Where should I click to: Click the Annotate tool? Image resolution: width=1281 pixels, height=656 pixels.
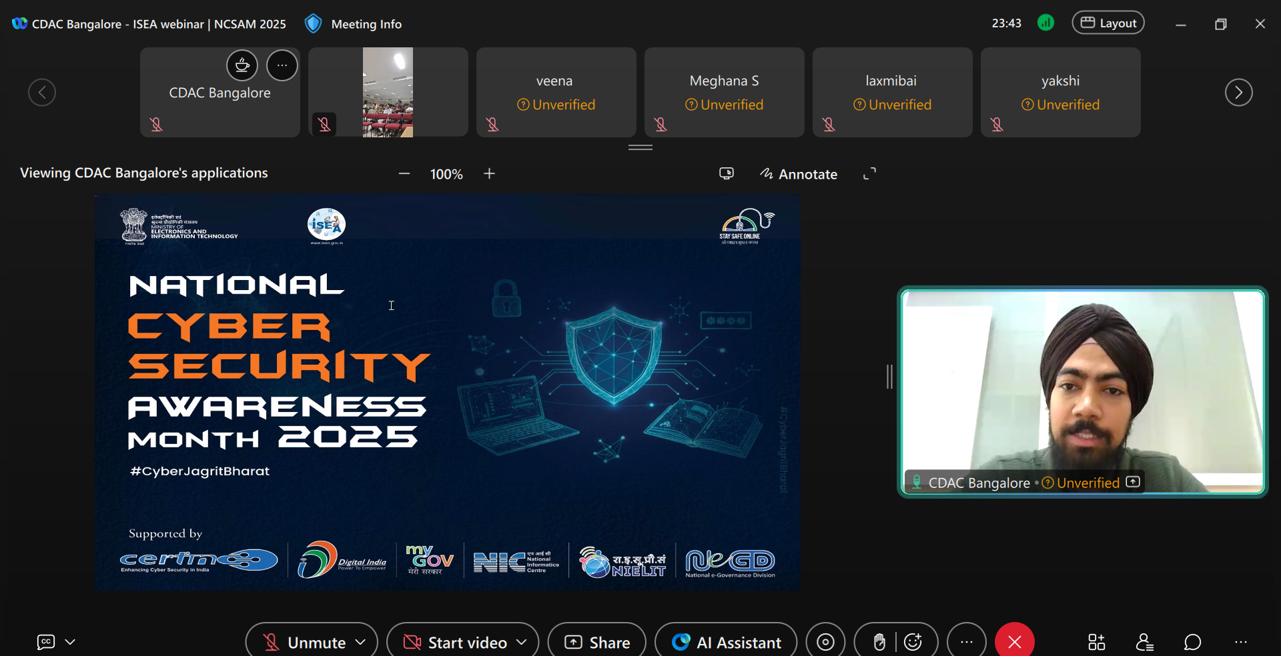[x=799, y=174]
